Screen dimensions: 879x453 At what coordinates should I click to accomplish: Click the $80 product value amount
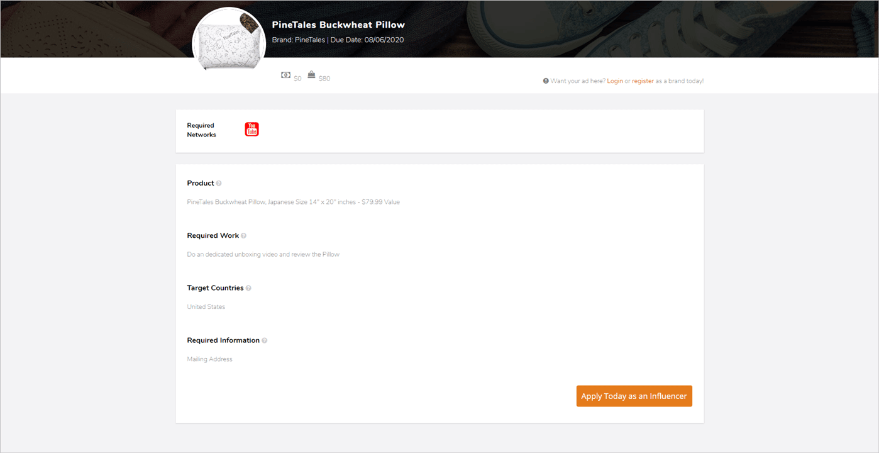[324, 79]
